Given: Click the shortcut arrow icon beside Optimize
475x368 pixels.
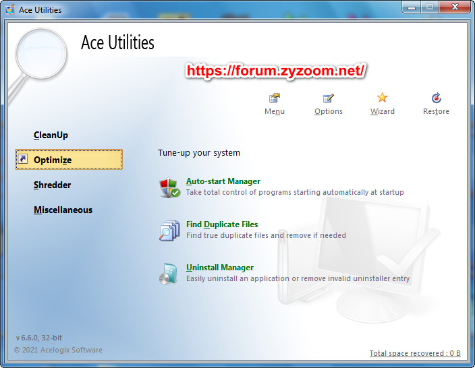Looking at the screenshot, I should (23, 159).
